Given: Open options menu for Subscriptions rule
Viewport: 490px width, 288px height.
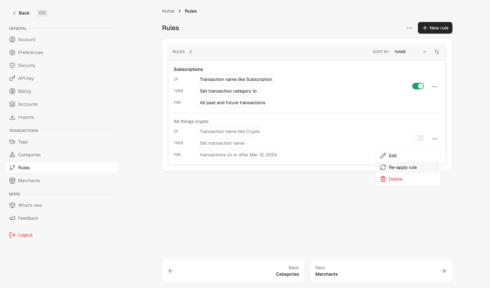Looking at the screenshot, I should pyautogui.click(x=435, y=86).
